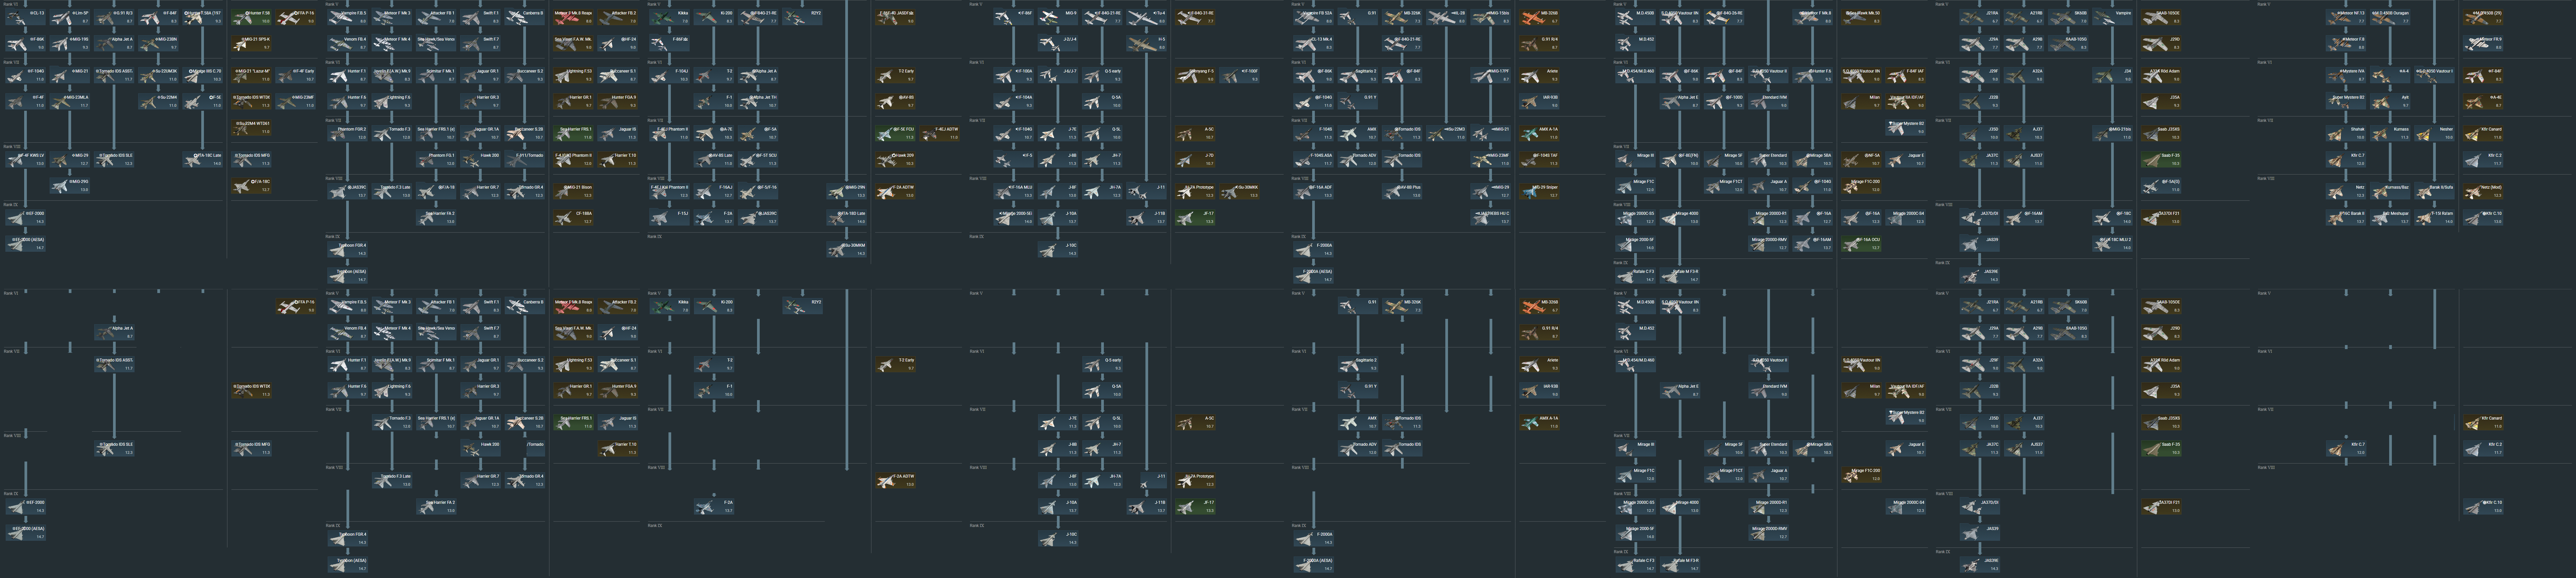Image resolution: width=2576 pixels, height=578 pixels.
Task: Open the Su-22M4 WTD61 premium card
Action: [x=251, y=128]
